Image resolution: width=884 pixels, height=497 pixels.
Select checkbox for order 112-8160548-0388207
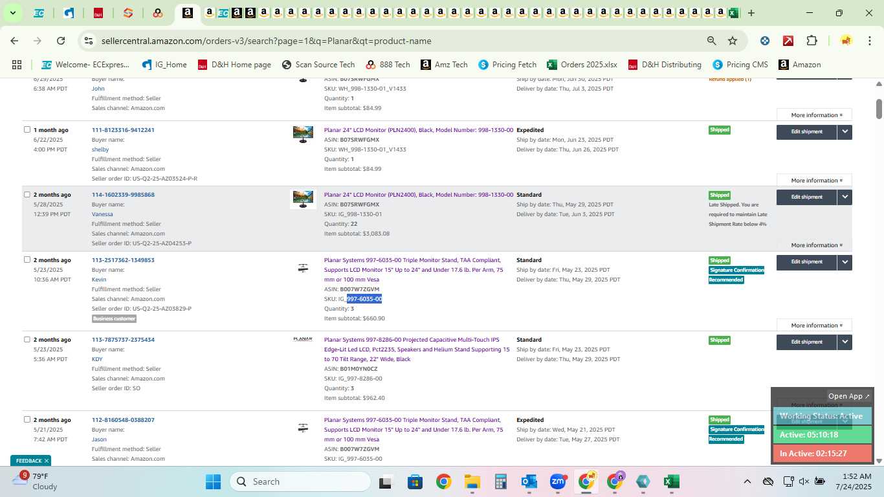[x=27, y=419]
